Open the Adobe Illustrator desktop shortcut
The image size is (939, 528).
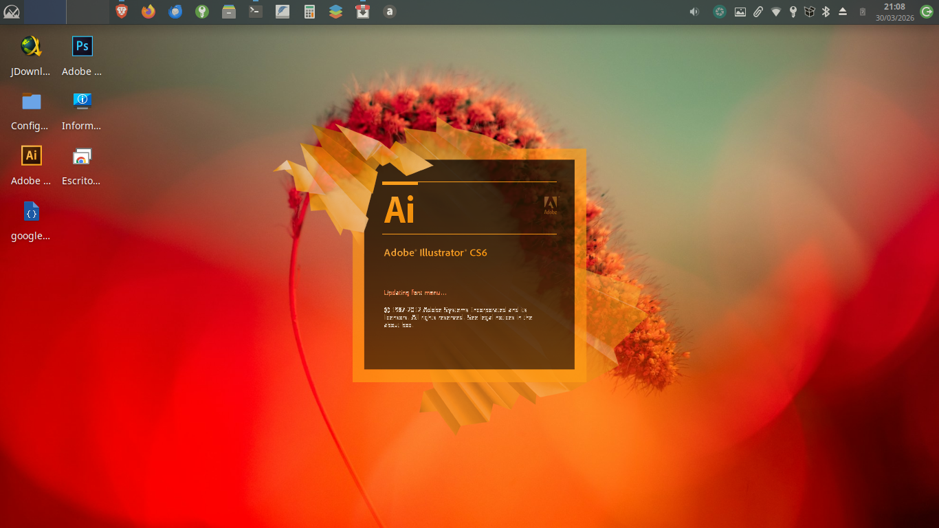pyautogui.click(x=31, y=156)
